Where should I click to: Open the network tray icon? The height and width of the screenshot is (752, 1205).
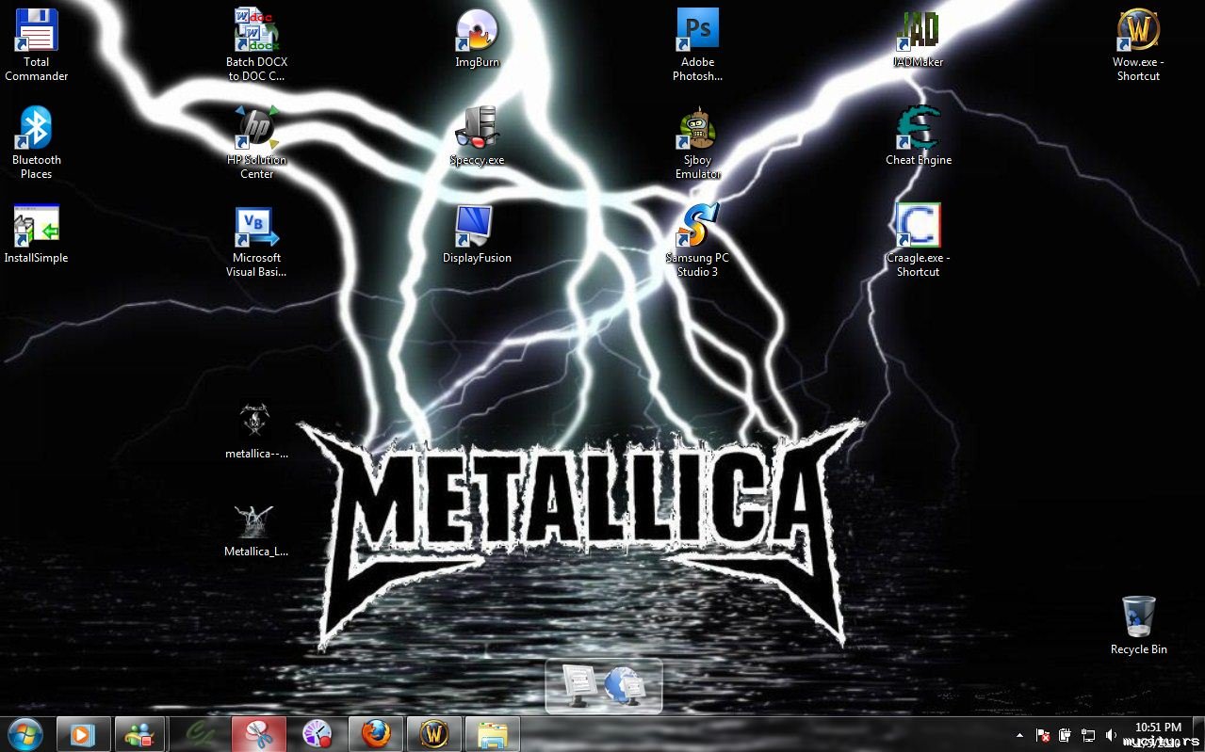pos(1088,735)
